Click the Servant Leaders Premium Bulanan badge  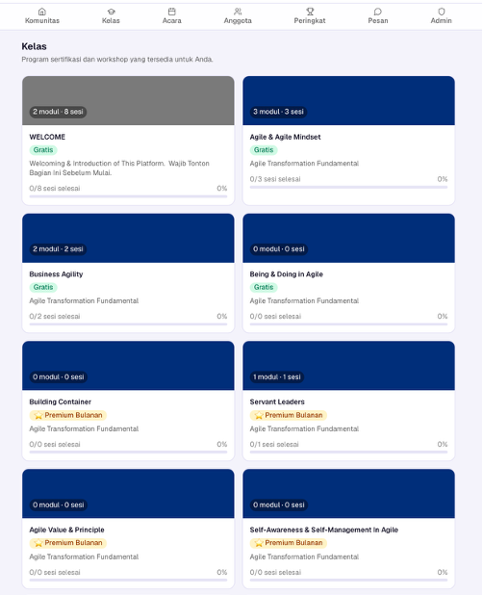pyautogui.click(x=288, y=415)
